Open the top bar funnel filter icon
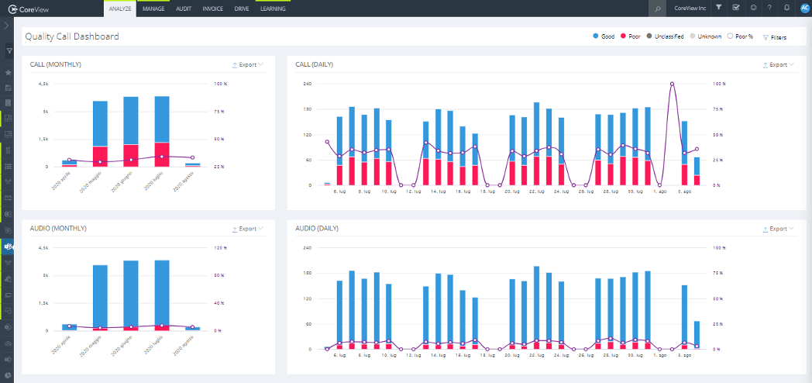 coord(718,8)
